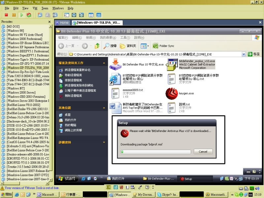Click 將這個檔案重新命名 to rename the file
The width and height of the screenshot is (264, 198).
tap(78, 70)
